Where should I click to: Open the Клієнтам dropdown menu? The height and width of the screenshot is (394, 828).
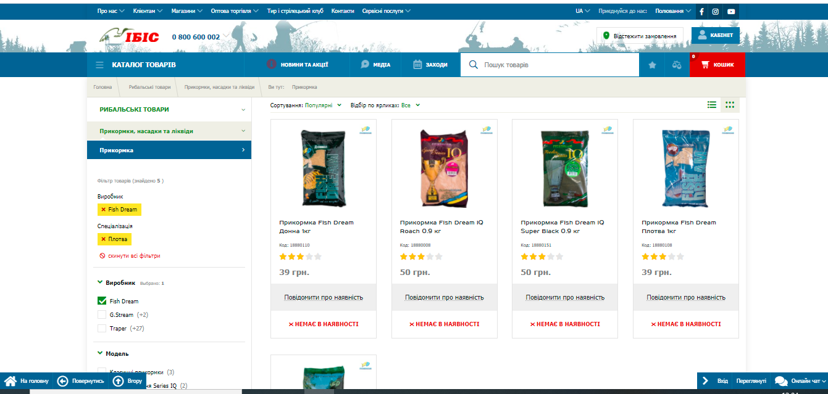(x=148, y=11)
